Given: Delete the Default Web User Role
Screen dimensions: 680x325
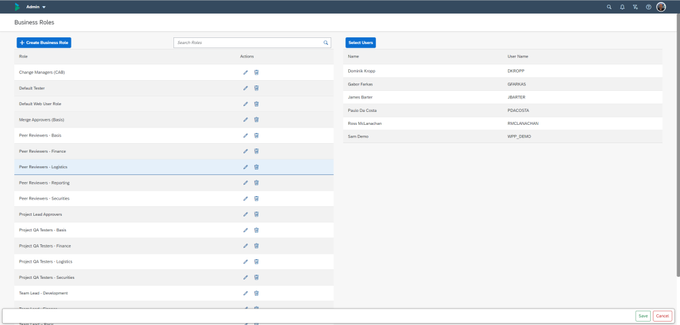Looking at the screenshot, I should [x=256, y=104].
